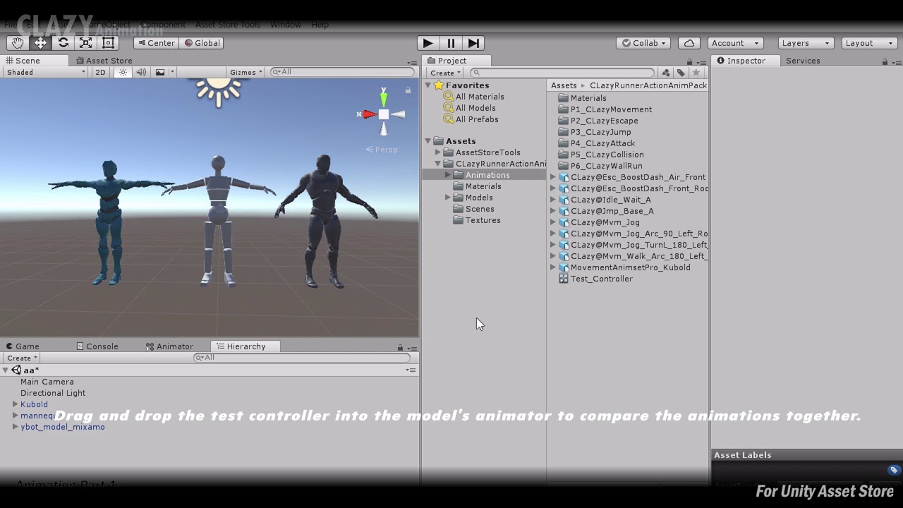Image resolution: width=903 pixels, height=508 pixels.
Task: Open the Window menu
Action: 286,25
